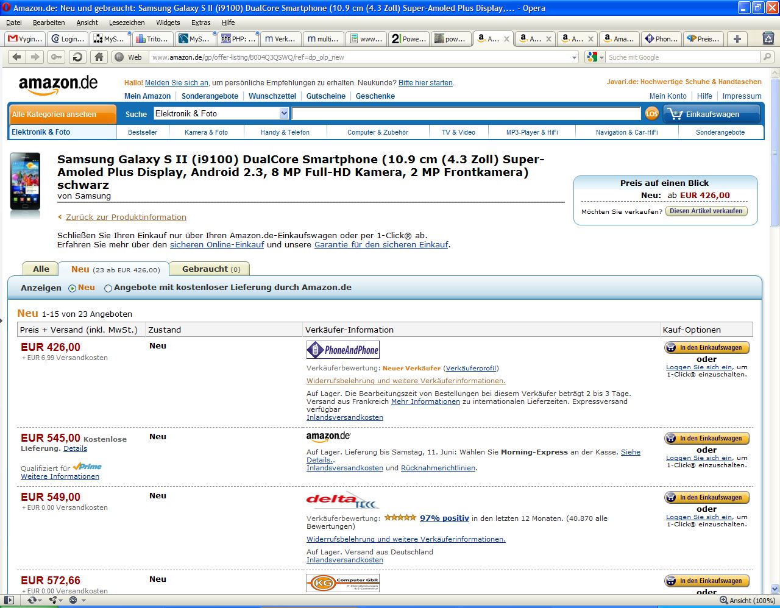
Task: Reload the page with the refresh icon
Action: coord(77,57)
